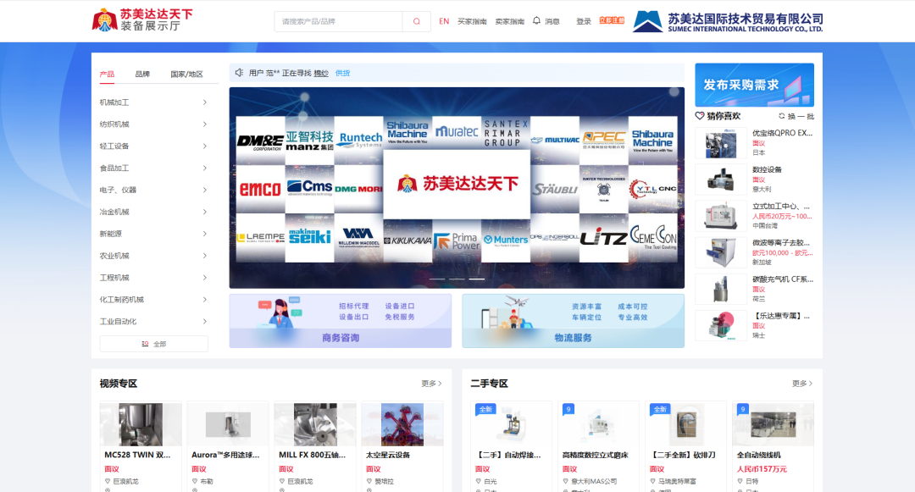The height and width of the screenshot is (492, 915).
Task: Open 更多 in 二手专区
Action: pyautogui.click(x=802, y=384)
